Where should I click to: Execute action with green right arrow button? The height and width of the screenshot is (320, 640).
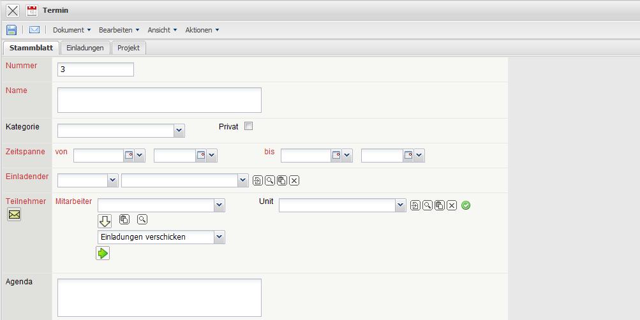[103, 253]
